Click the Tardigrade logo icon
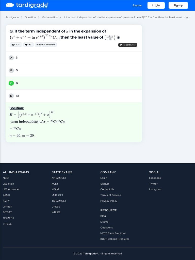Screen dimensions: 195x260 [10, 5]
